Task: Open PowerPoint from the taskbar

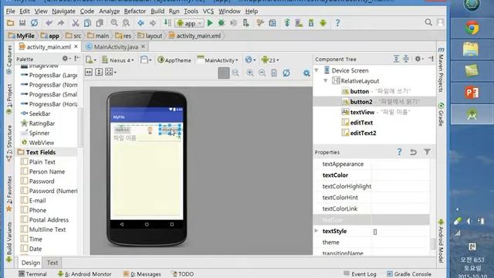Action: click(x=472, y=93)
